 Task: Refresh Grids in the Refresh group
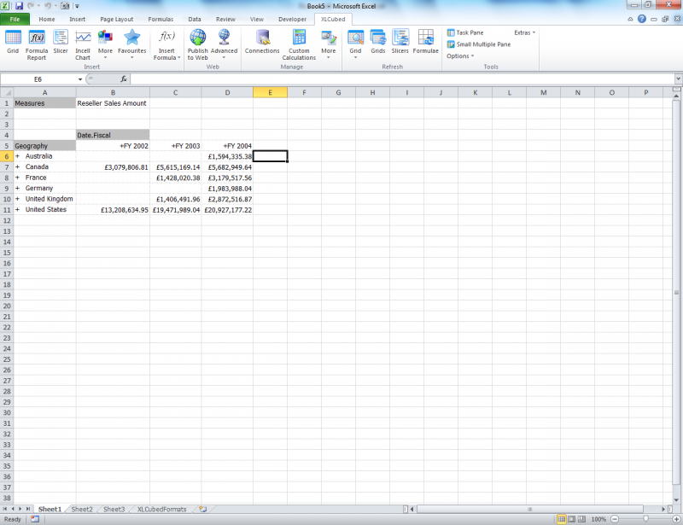[377, 42]
